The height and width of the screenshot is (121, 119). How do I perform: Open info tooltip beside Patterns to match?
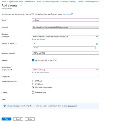(x=16, y=44)
